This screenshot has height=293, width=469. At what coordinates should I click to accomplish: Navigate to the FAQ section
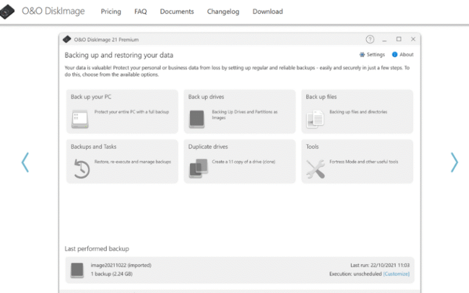pos(140,12)
